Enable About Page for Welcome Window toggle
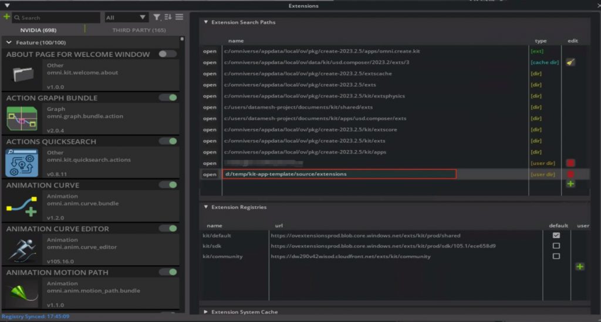 click(x=167, y=54)
